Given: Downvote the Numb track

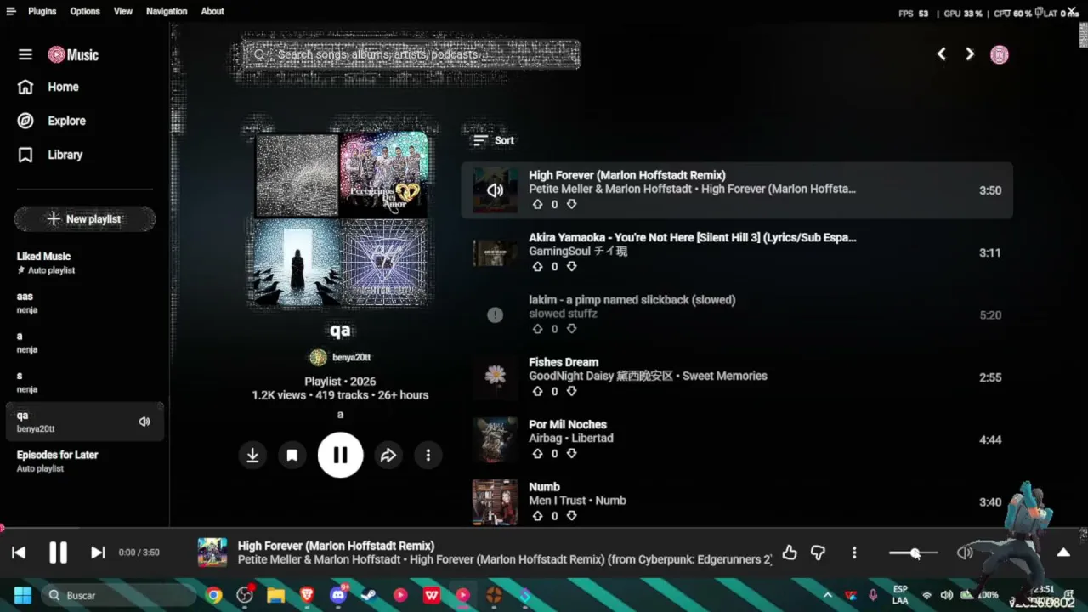Looking at the screenshot, I should click(571, 516).
